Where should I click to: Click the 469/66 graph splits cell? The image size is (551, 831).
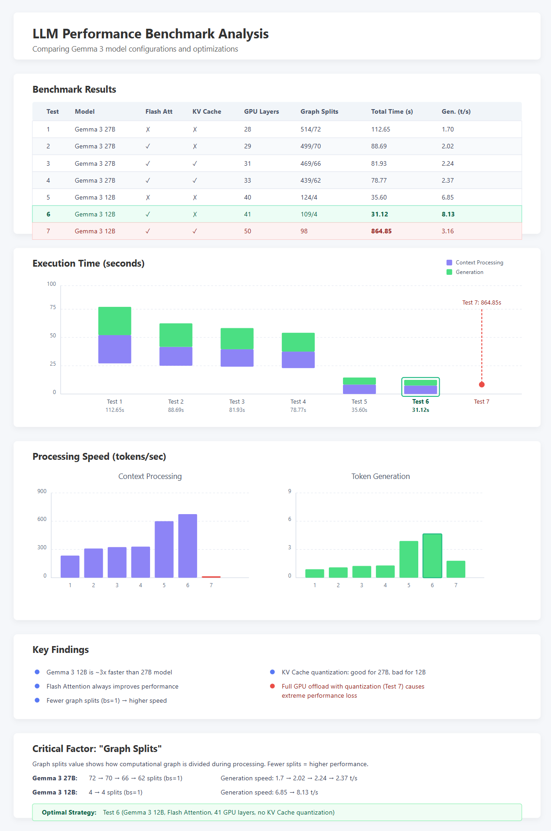pos(311,163)
